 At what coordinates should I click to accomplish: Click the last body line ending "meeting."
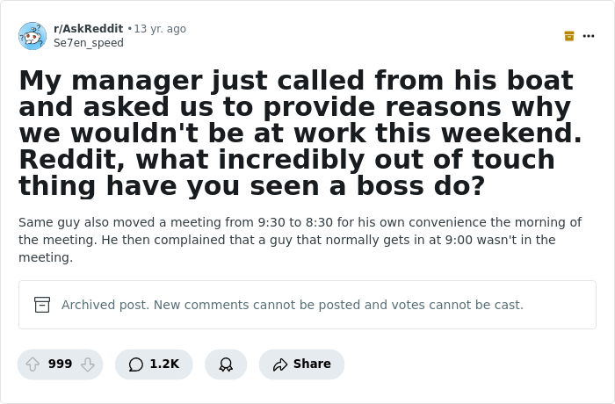pyautogui.click(x=46, y=257)
